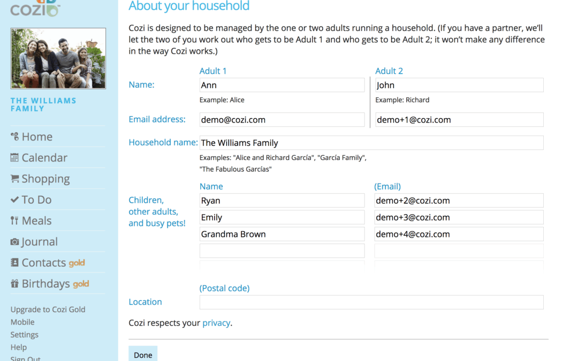Focus the Location postal code field
Screen dimensions: 578x361
point(371,302)
